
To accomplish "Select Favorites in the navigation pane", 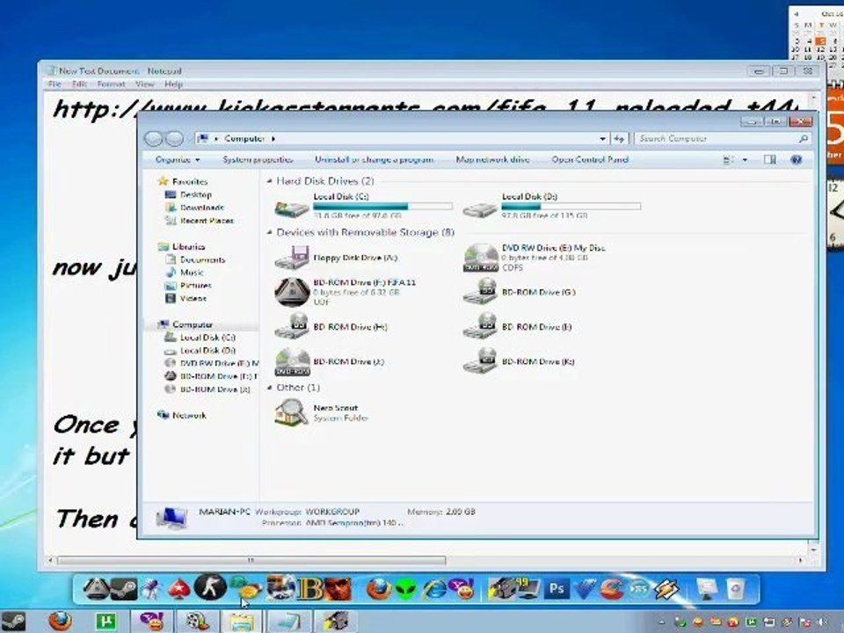I will point(190,182).
